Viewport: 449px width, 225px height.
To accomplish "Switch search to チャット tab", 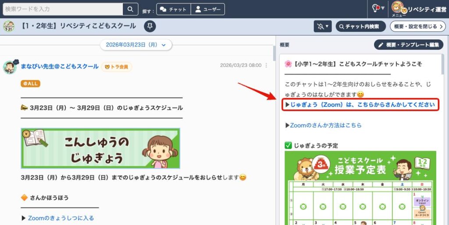I will tap(174, 9).
